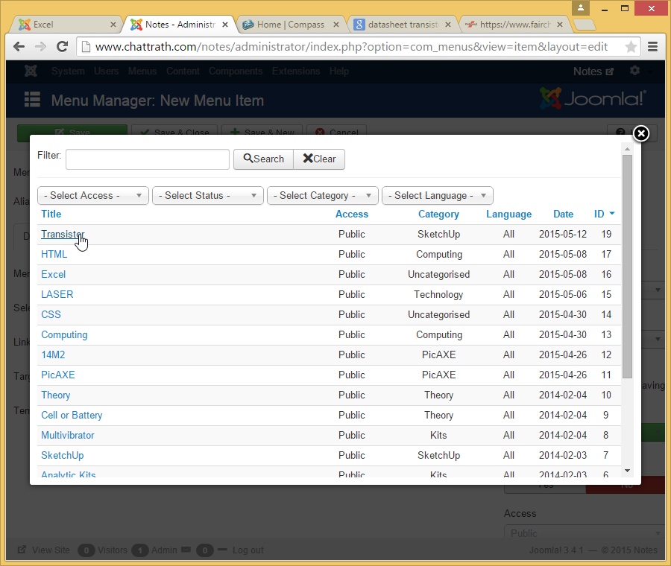This screenshot has width=671, height=566.
Task: Bookmark this page with star icon
Action: click(x=631, y=47)
